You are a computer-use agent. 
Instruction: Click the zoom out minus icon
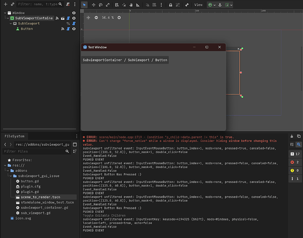[x=96, y=18]
